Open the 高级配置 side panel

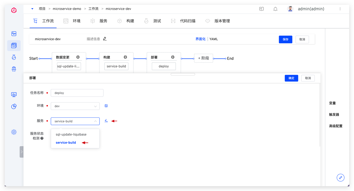coord(336,126)
